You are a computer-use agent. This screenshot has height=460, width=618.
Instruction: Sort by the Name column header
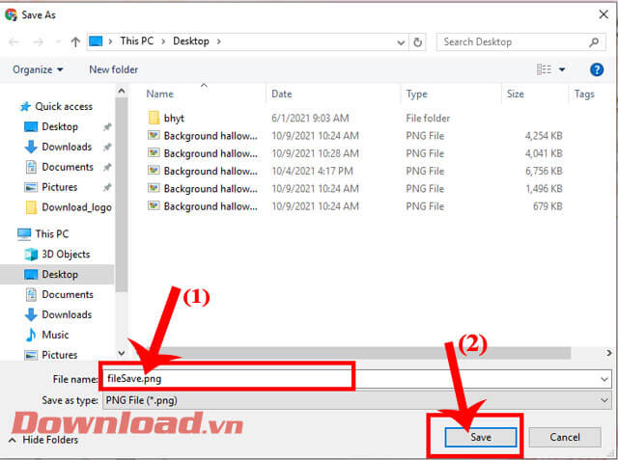tap(160, 95)
